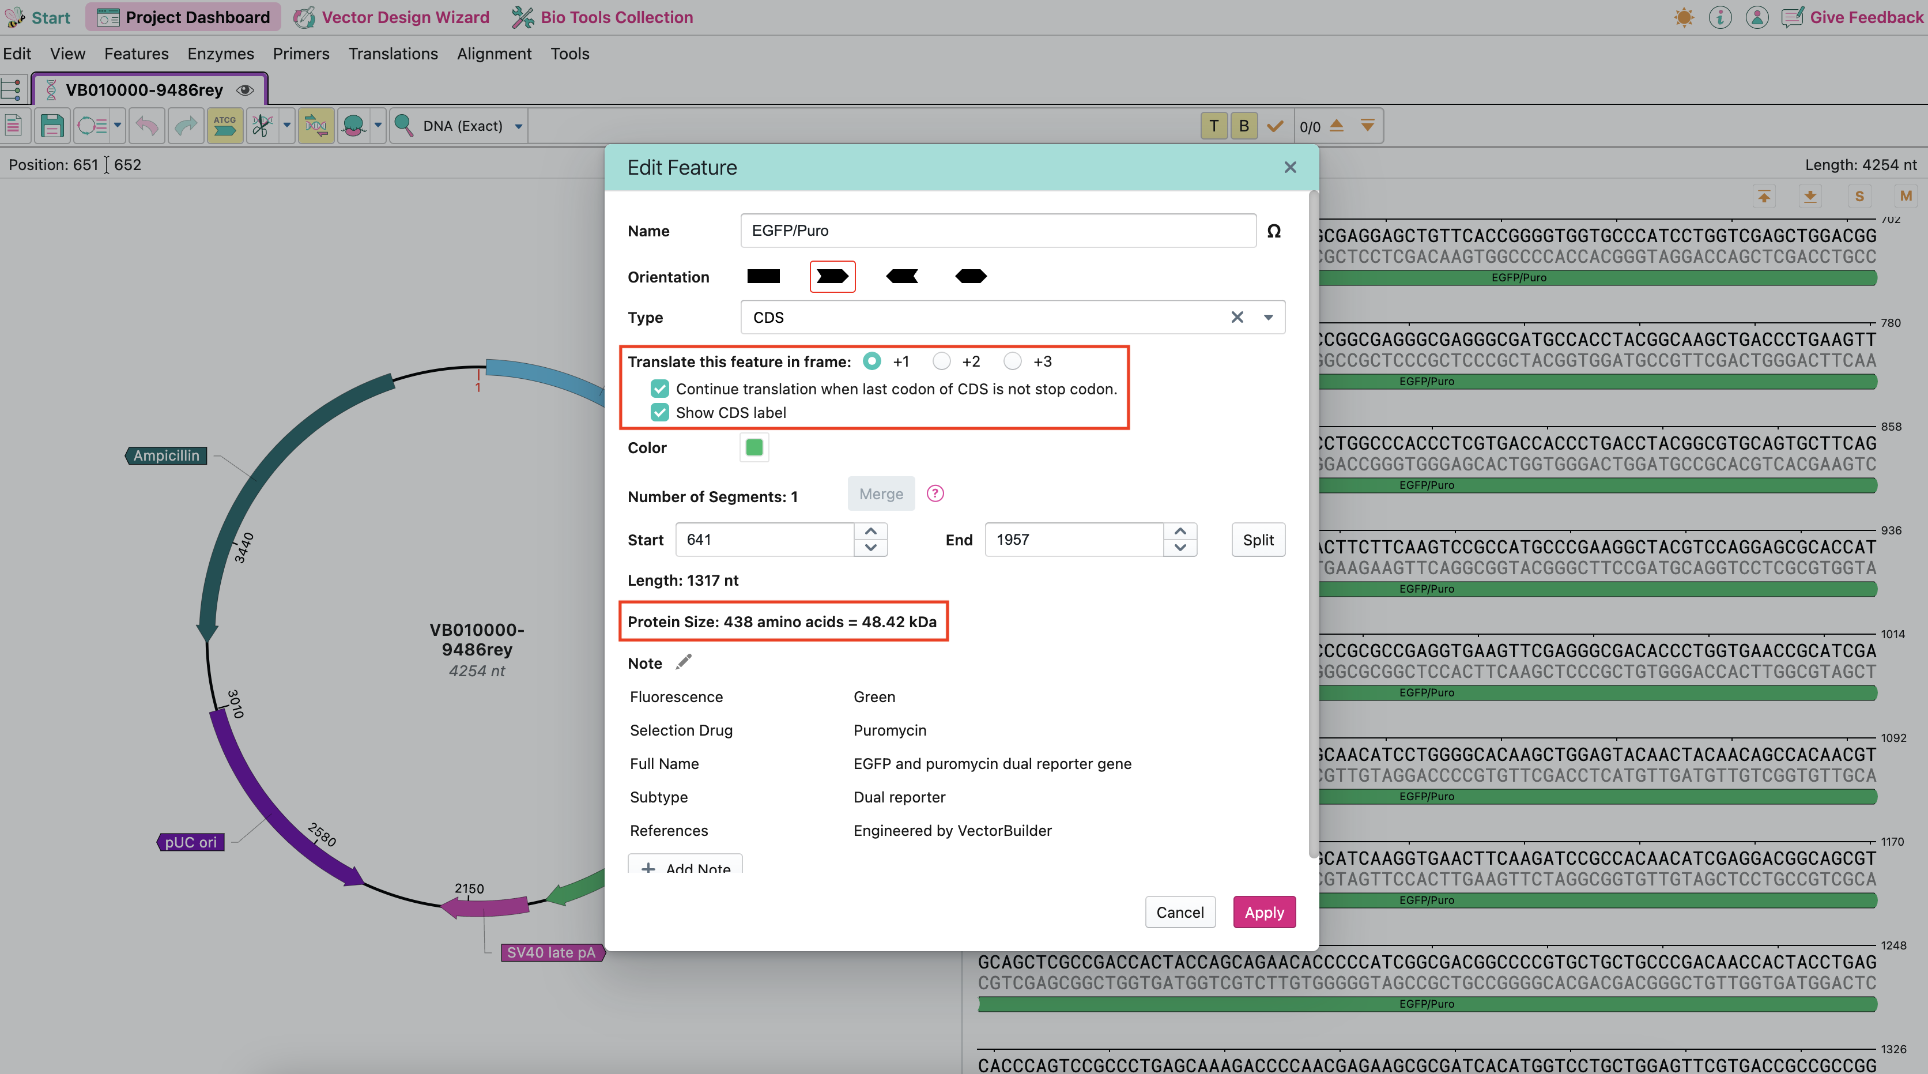Click the undo arrow icon
The image size is (1928, 1074).
pyautogui.click(x=147, y=126)
